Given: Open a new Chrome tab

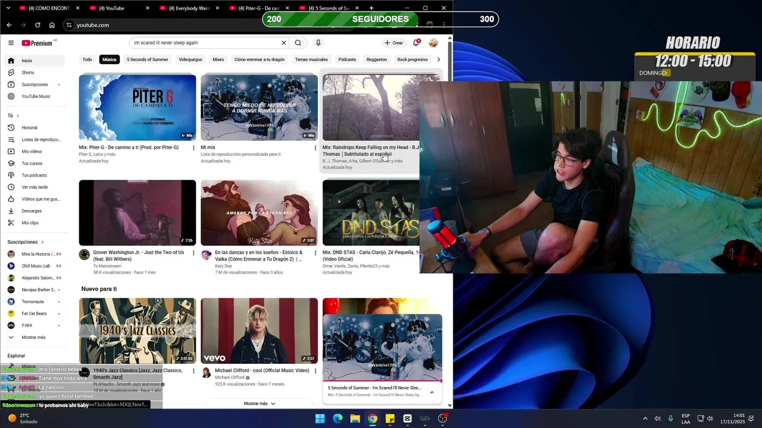Looking at the screenshot, I should (371, 8).
